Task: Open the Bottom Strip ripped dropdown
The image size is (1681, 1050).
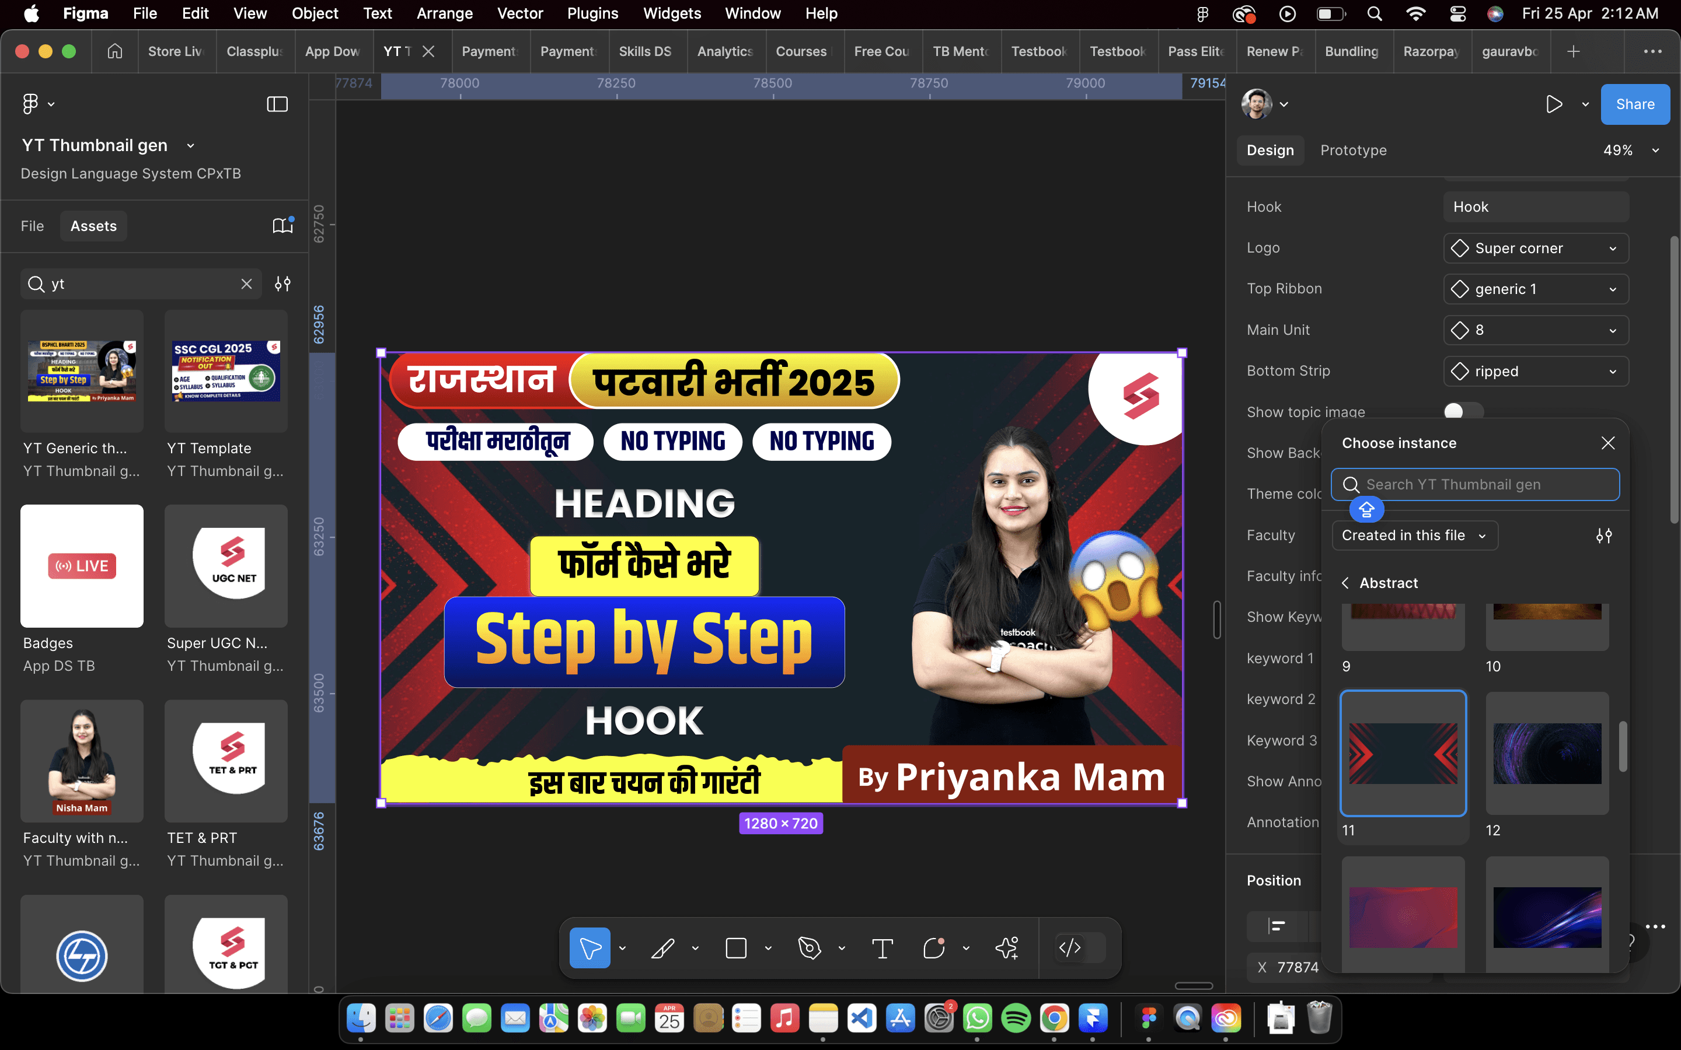Action: 1535,372
